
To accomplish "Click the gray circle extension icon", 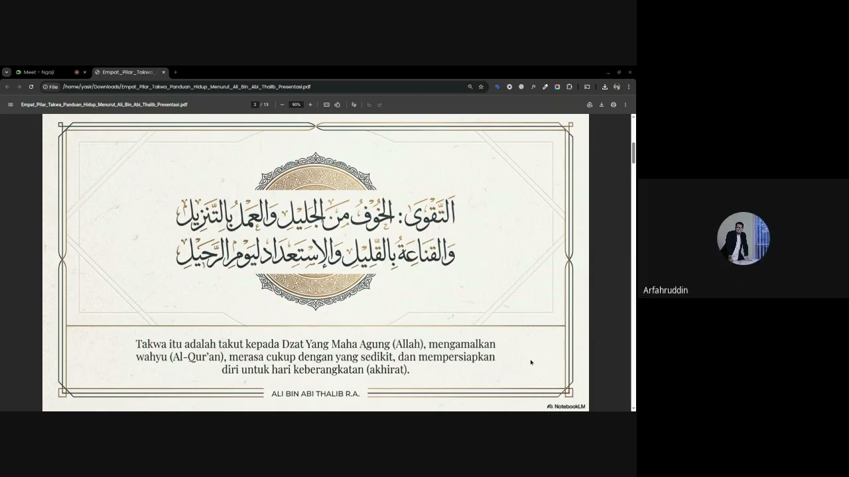I will pyautogui.click(x=521, y=87).
